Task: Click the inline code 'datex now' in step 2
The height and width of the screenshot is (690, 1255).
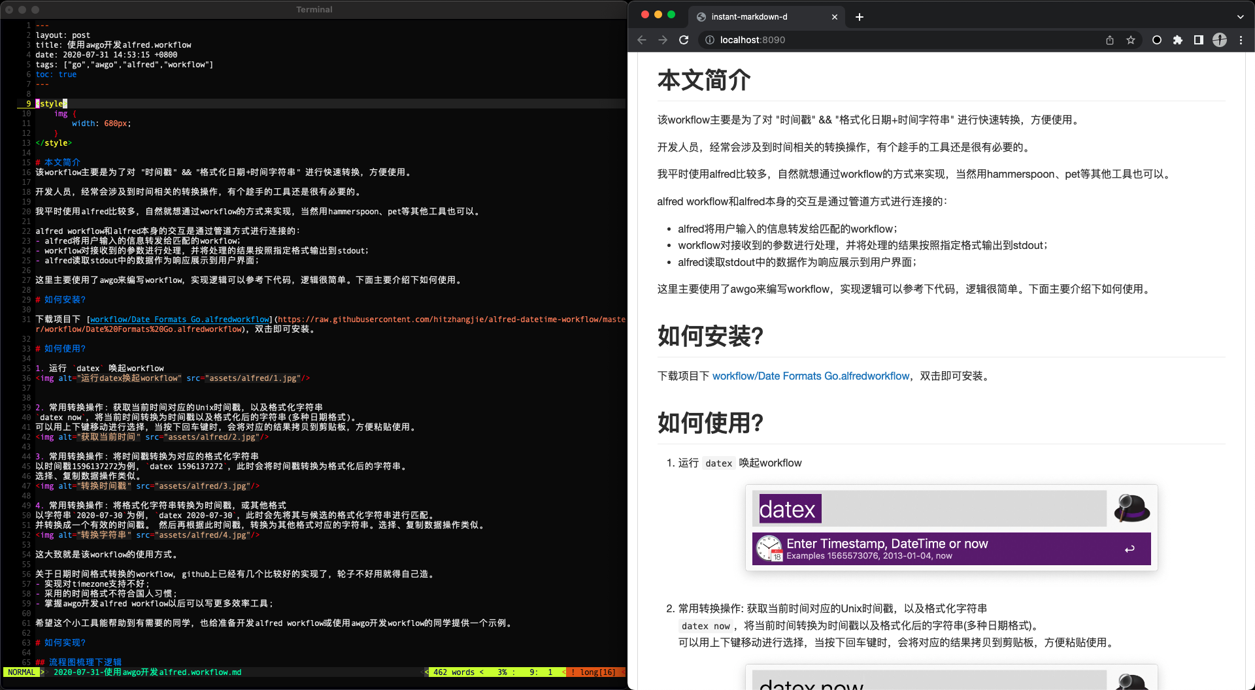Action: click(x=705, y=626)
